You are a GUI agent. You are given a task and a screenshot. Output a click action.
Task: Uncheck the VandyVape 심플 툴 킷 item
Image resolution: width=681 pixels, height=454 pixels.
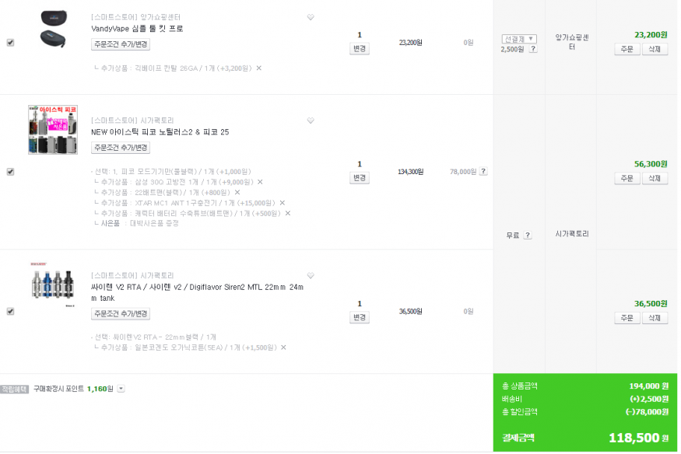[10, 43]
